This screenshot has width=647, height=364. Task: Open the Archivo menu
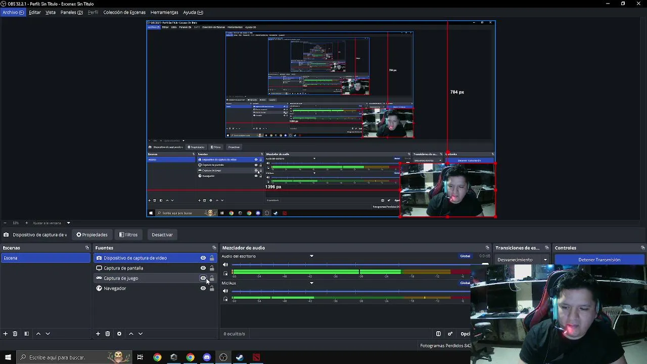coord(13,12)
